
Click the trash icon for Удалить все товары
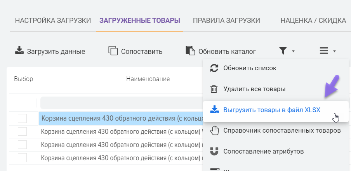214,89
